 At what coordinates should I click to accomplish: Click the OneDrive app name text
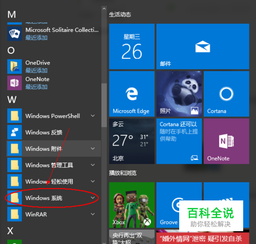(x=38, y=63)
